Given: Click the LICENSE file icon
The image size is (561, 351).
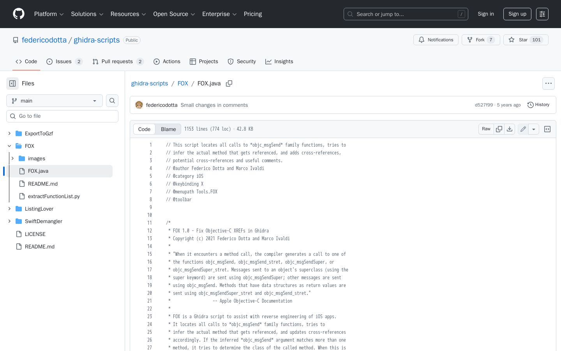Looking at the screenshot, I should pos(19,234).
